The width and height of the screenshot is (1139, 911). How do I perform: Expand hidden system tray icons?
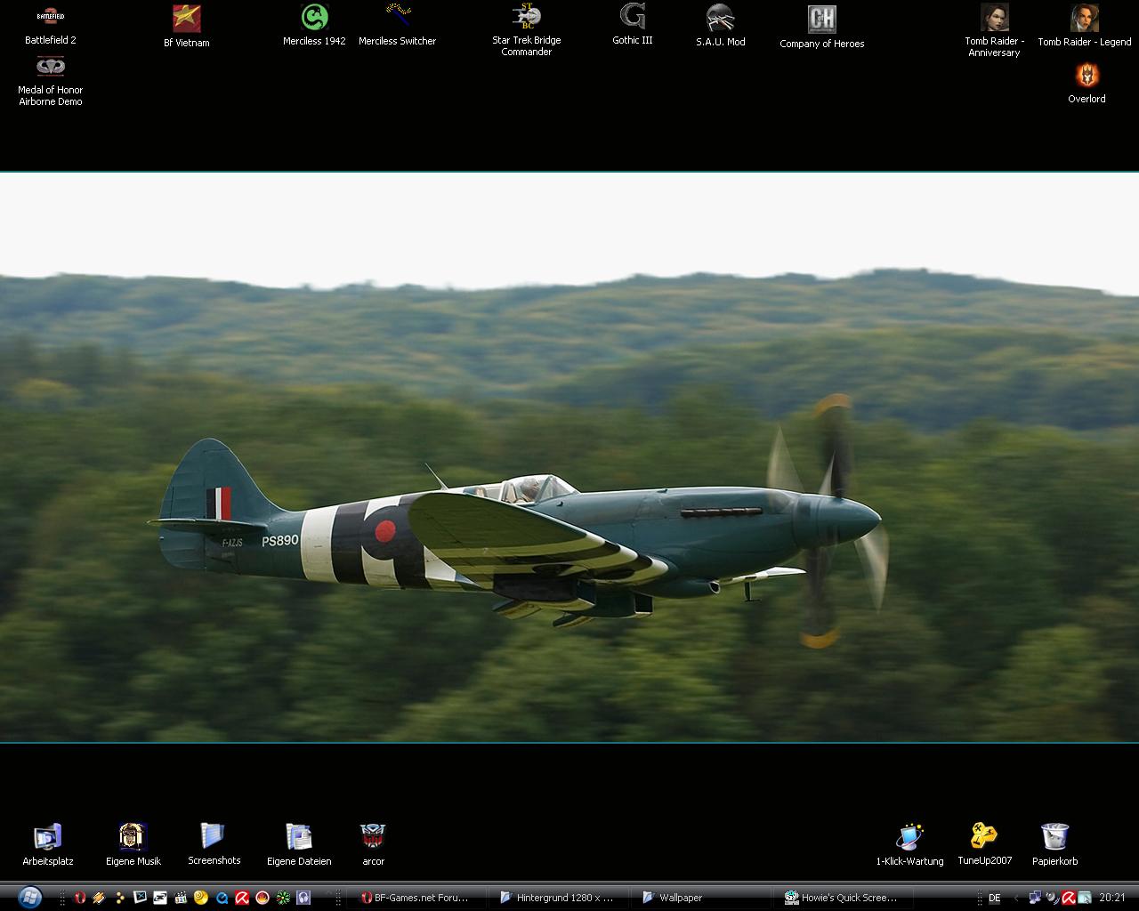(x=1016, y=898)
